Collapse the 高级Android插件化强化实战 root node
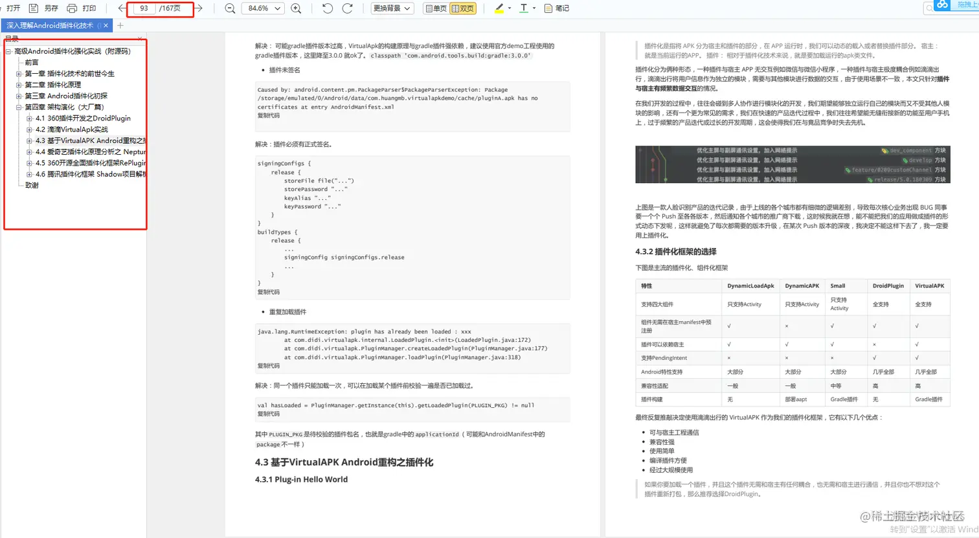The height and width of the screenshot is (538, 979). (8, 51)
